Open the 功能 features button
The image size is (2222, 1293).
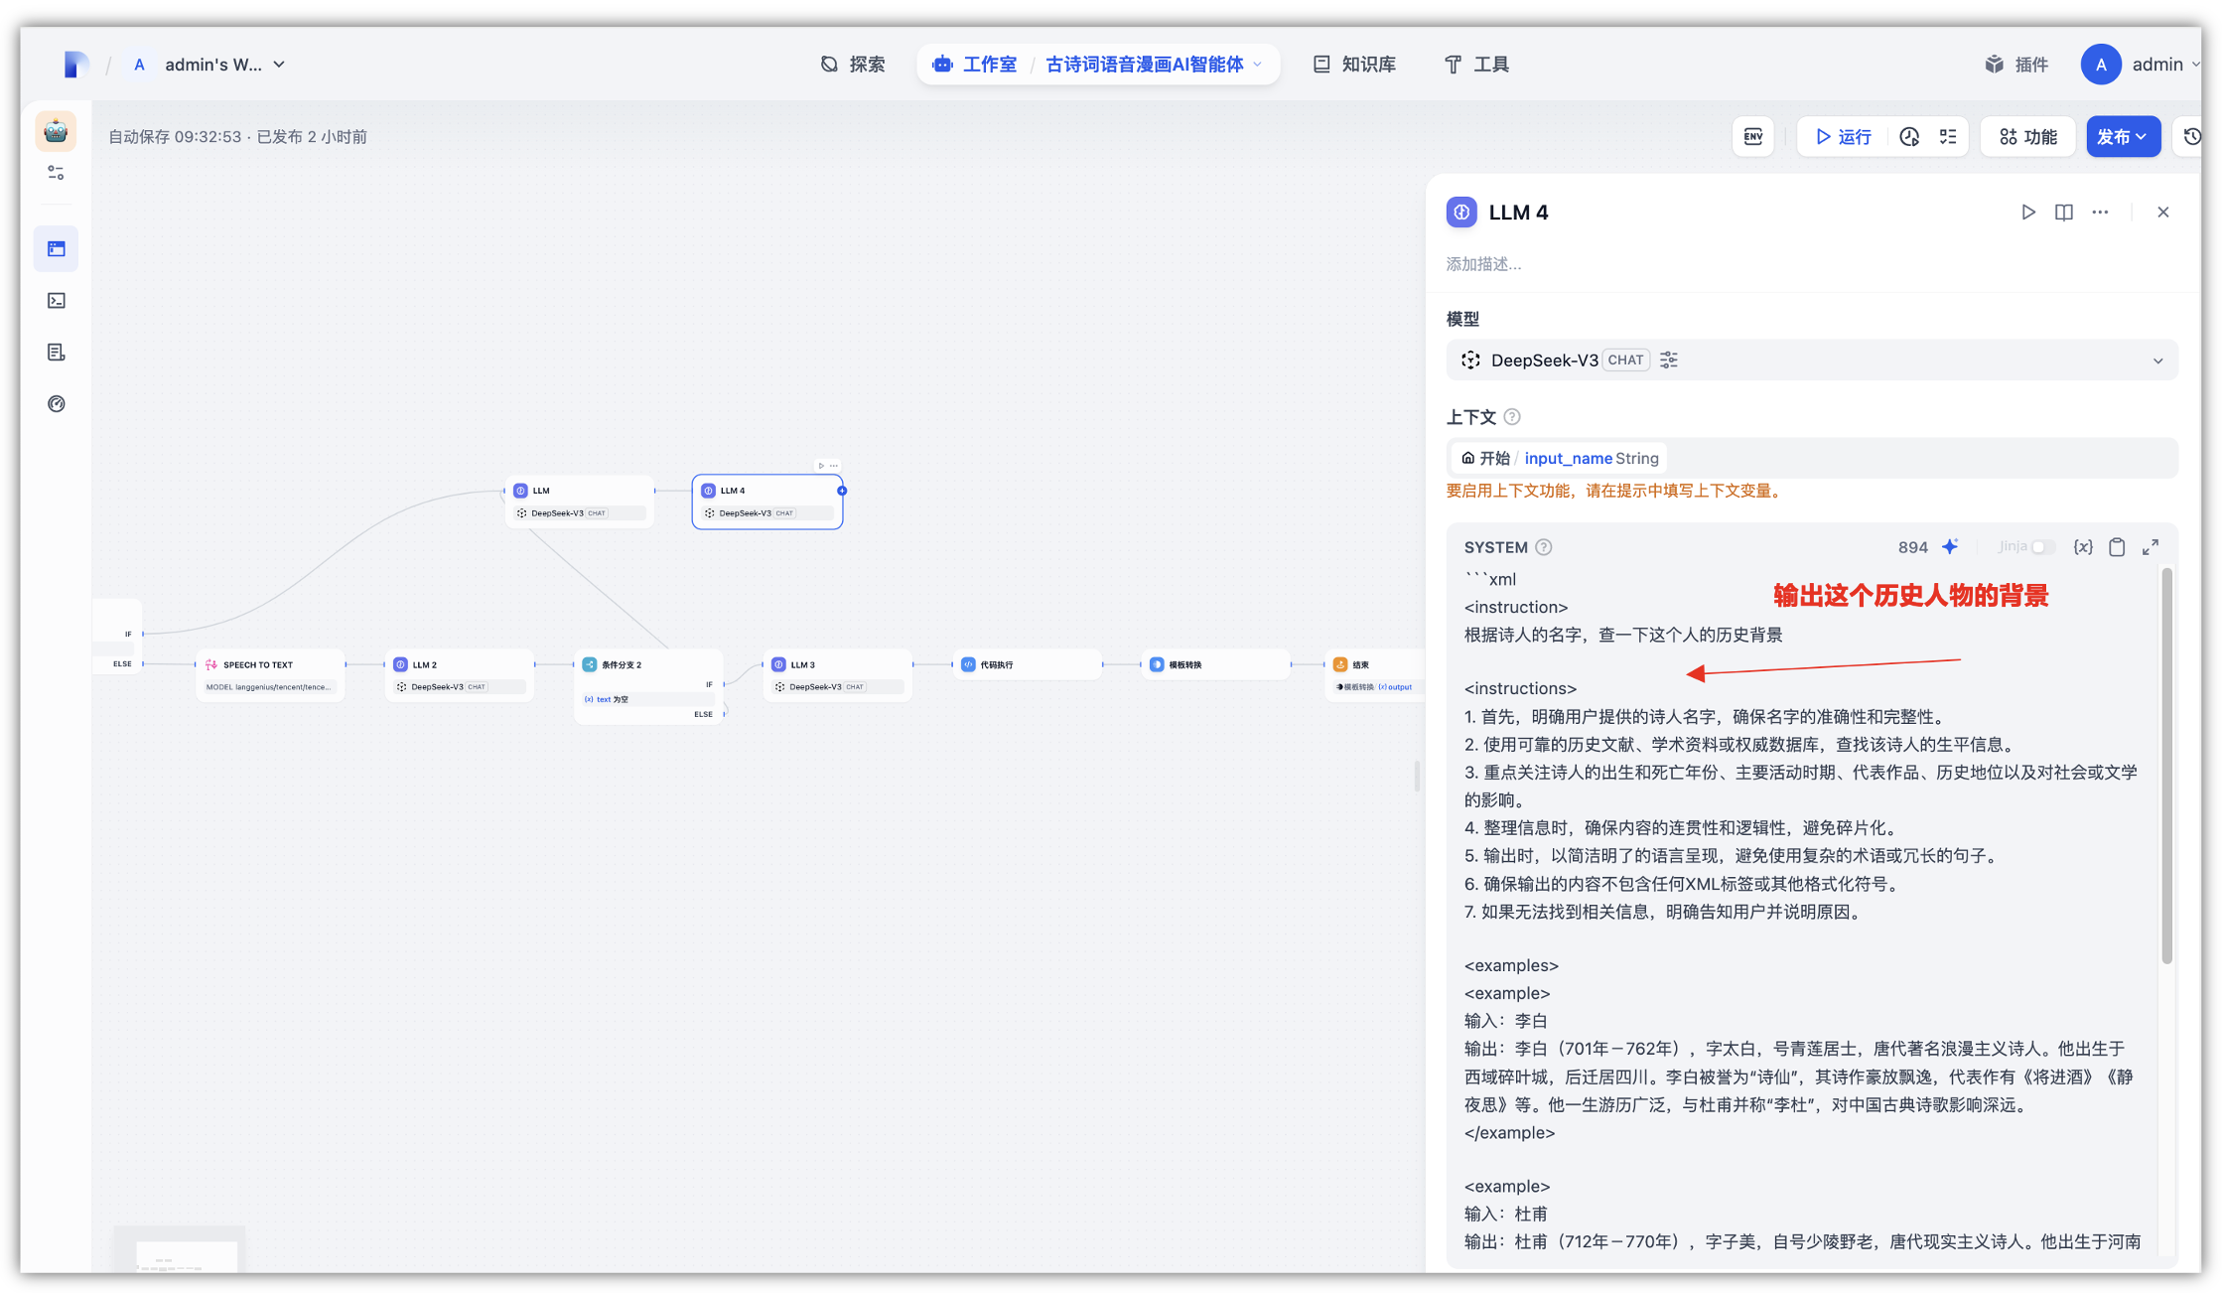2027,137
